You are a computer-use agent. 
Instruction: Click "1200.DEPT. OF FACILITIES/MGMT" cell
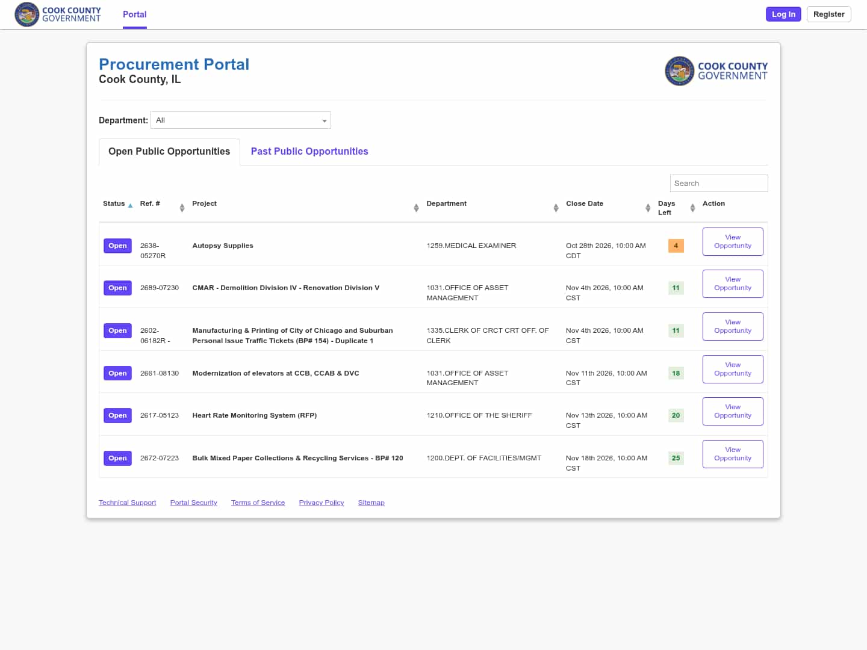(x=484, y=458)
